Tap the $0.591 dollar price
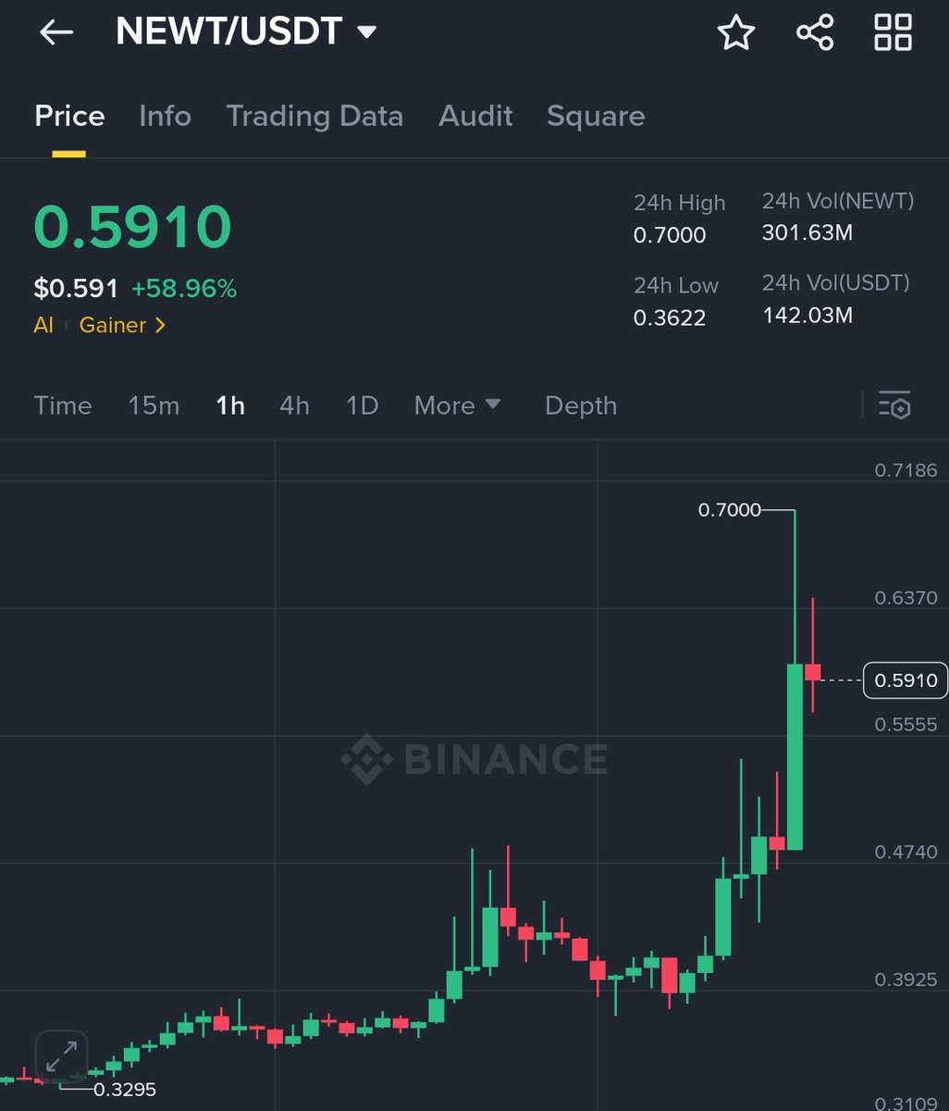The height and width of the screenshot is (1111, 949). 76,289
